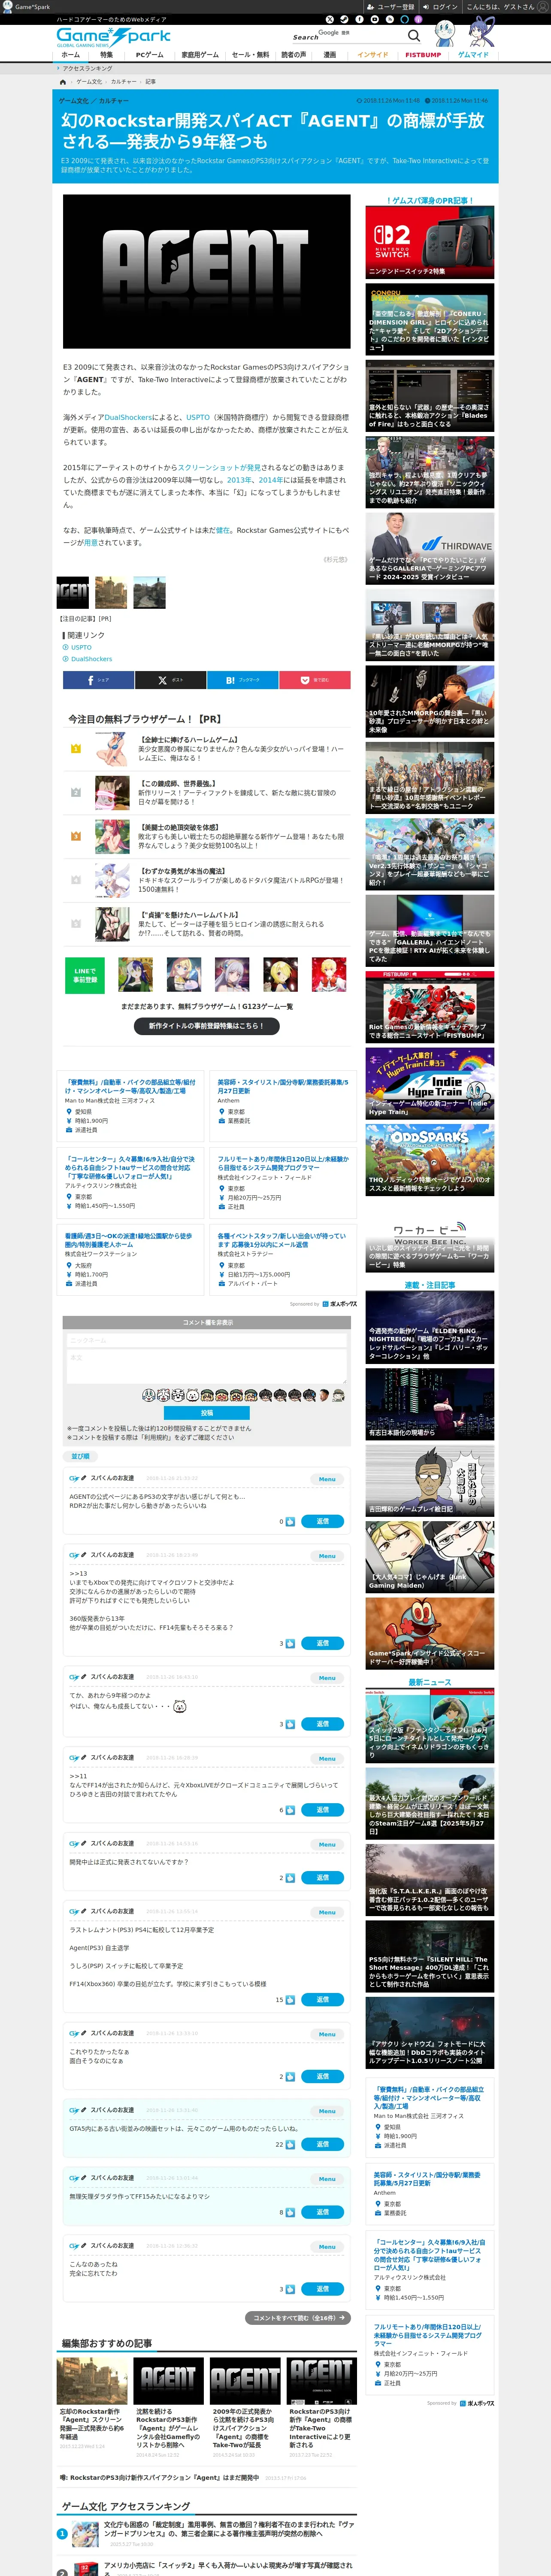
Task: Click arrow icon beside DualShockers related link
Action: 66,659
